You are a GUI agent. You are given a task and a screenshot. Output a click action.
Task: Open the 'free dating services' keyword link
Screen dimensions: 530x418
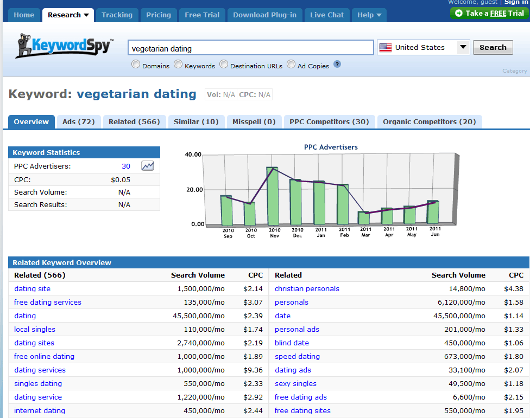(x=48, y=303)
